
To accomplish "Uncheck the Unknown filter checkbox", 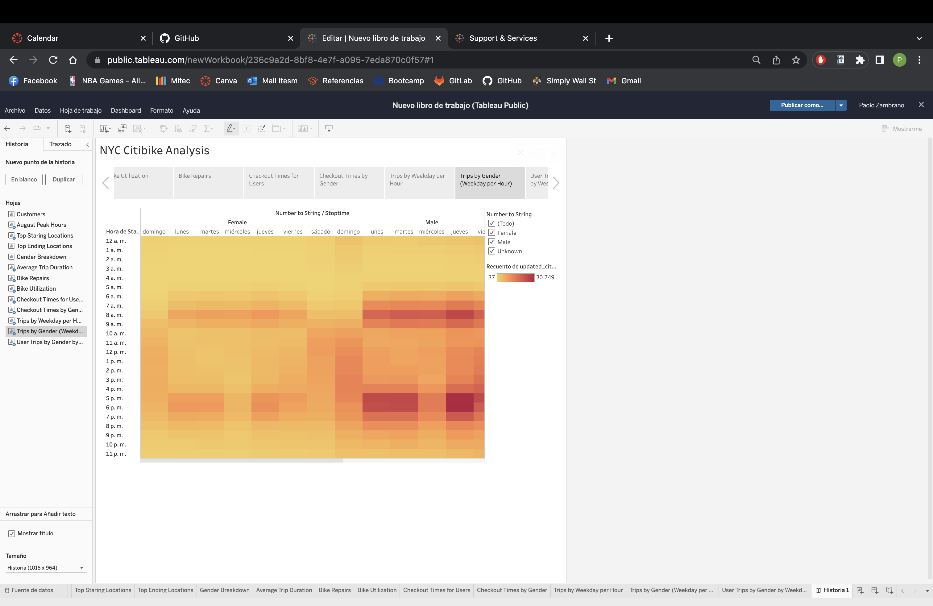I will [491, 251].
